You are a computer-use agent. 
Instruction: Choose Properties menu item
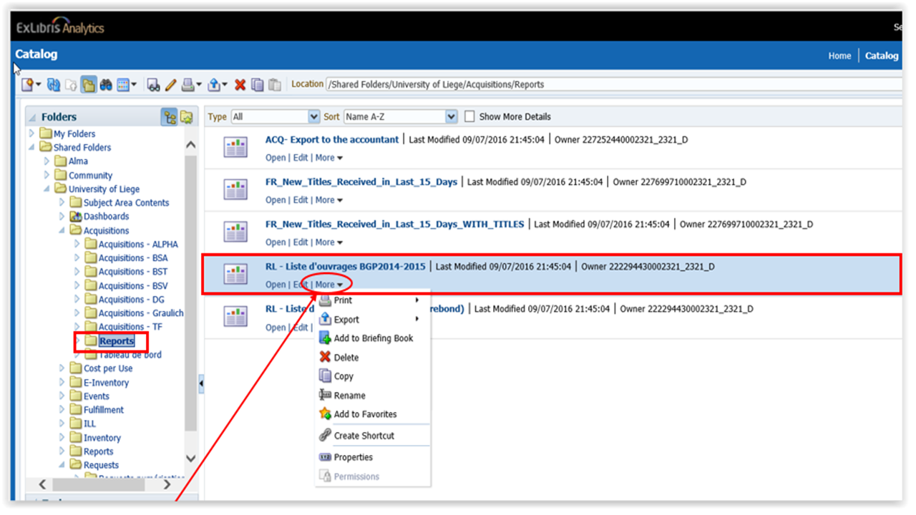point(372,457)
